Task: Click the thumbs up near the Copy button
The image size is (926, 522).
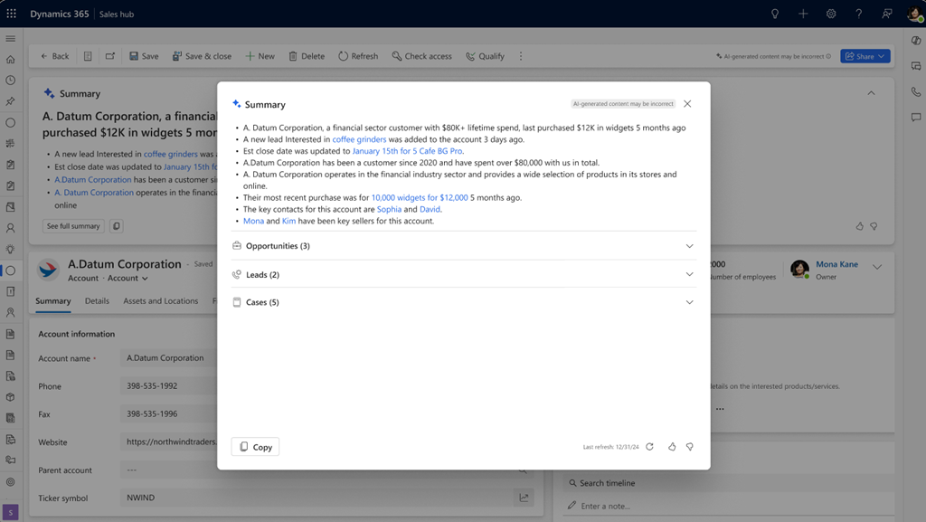Action: tap(671, 446)
